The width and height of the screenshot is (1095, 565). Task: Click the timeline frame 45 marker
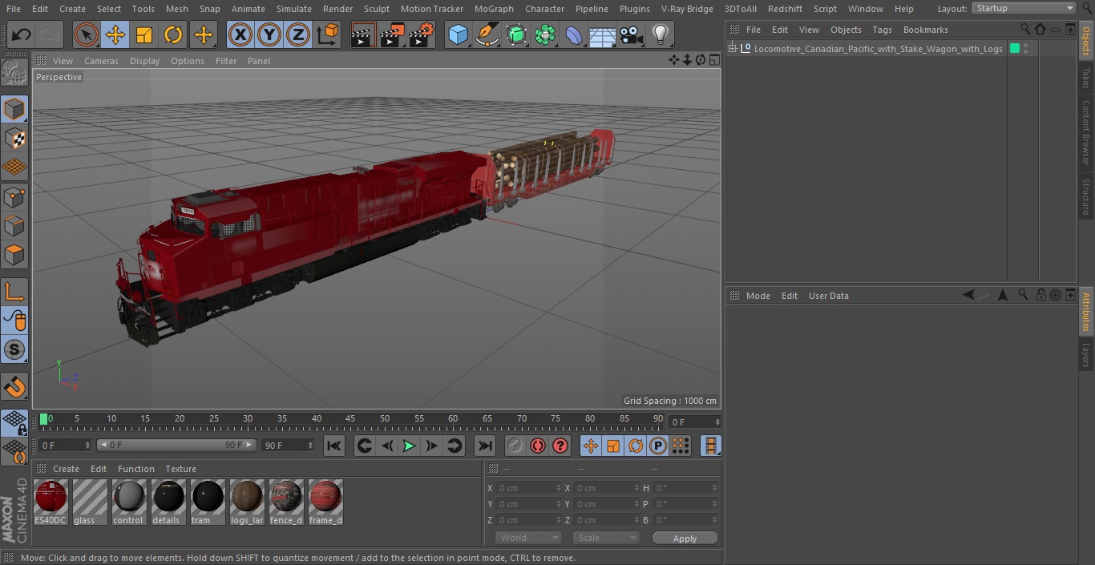(350, 419)
